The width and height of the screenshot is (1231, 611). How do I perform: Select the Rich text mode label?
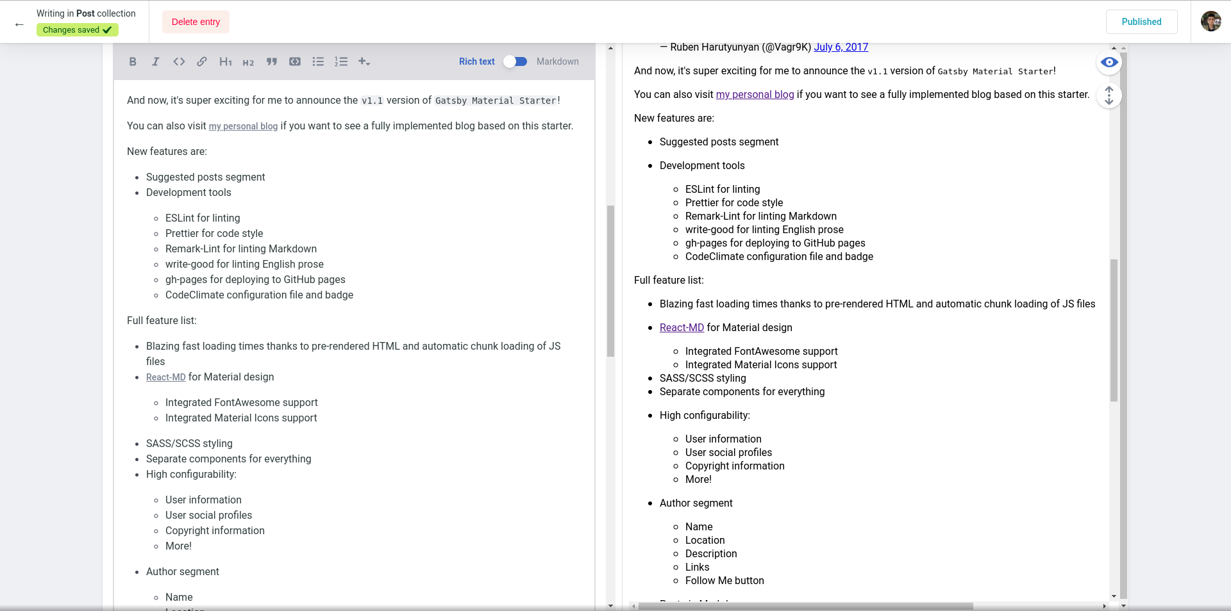pos(476,61)
